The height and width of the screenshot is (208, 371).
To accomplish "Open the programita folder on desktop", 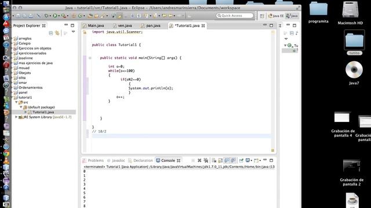I will pos(318,13).
